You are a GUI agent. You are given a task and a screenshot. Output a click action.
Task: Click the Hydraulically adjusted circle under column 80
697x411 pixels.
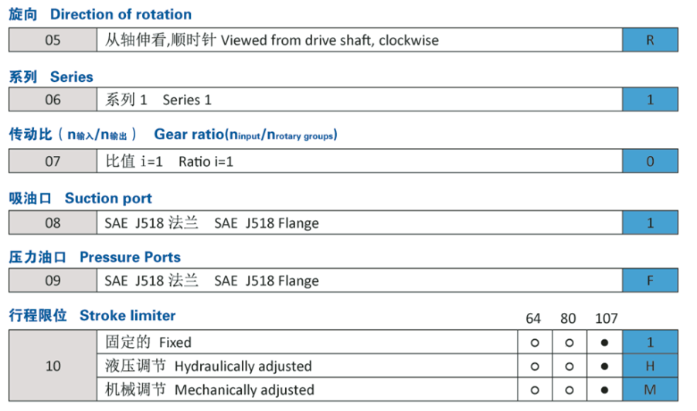click(569, 365)
